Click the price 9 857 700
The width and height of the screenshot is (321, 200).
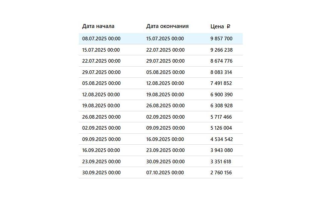(221, 38)
